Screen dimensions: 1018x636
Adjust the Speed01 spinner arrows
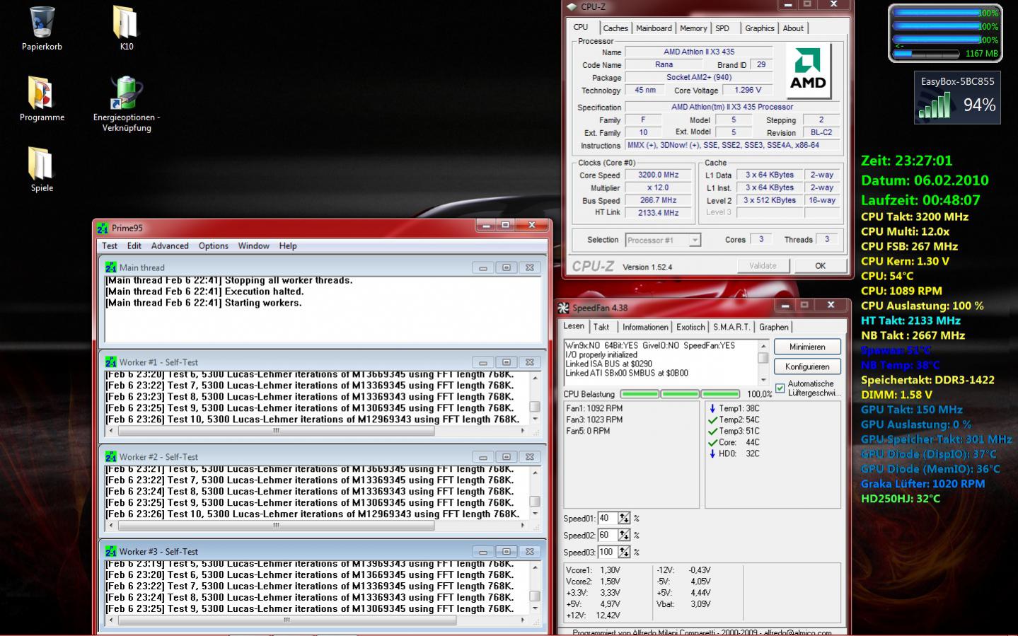(624, 519)
